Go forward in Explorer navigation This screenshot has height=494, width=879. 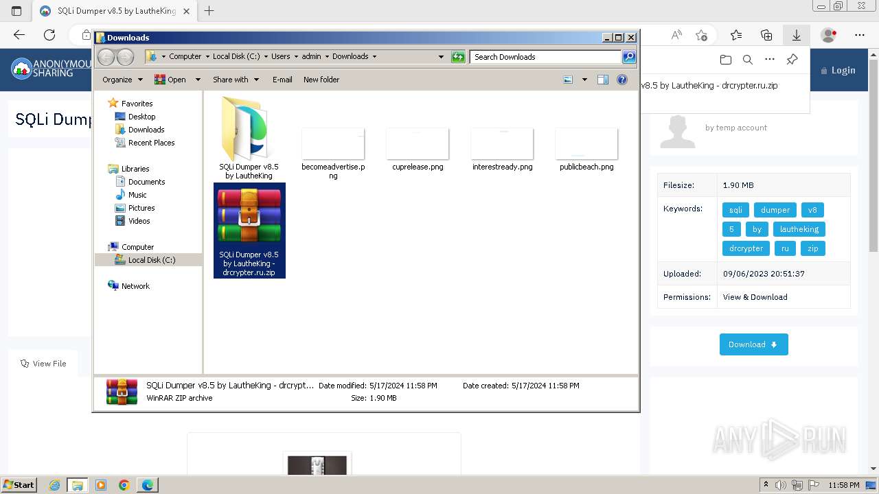pyautogui.click(x=125, y=57)
